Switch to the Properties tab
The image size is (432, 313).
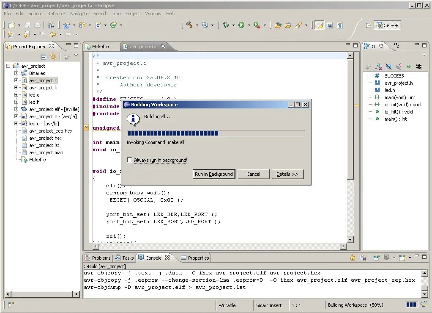point(195,258)
